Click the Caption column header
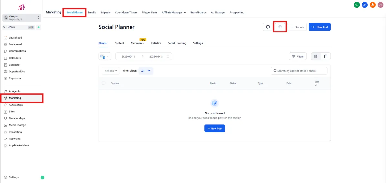Viewport: 386px width, 183px height. point(115,83)
